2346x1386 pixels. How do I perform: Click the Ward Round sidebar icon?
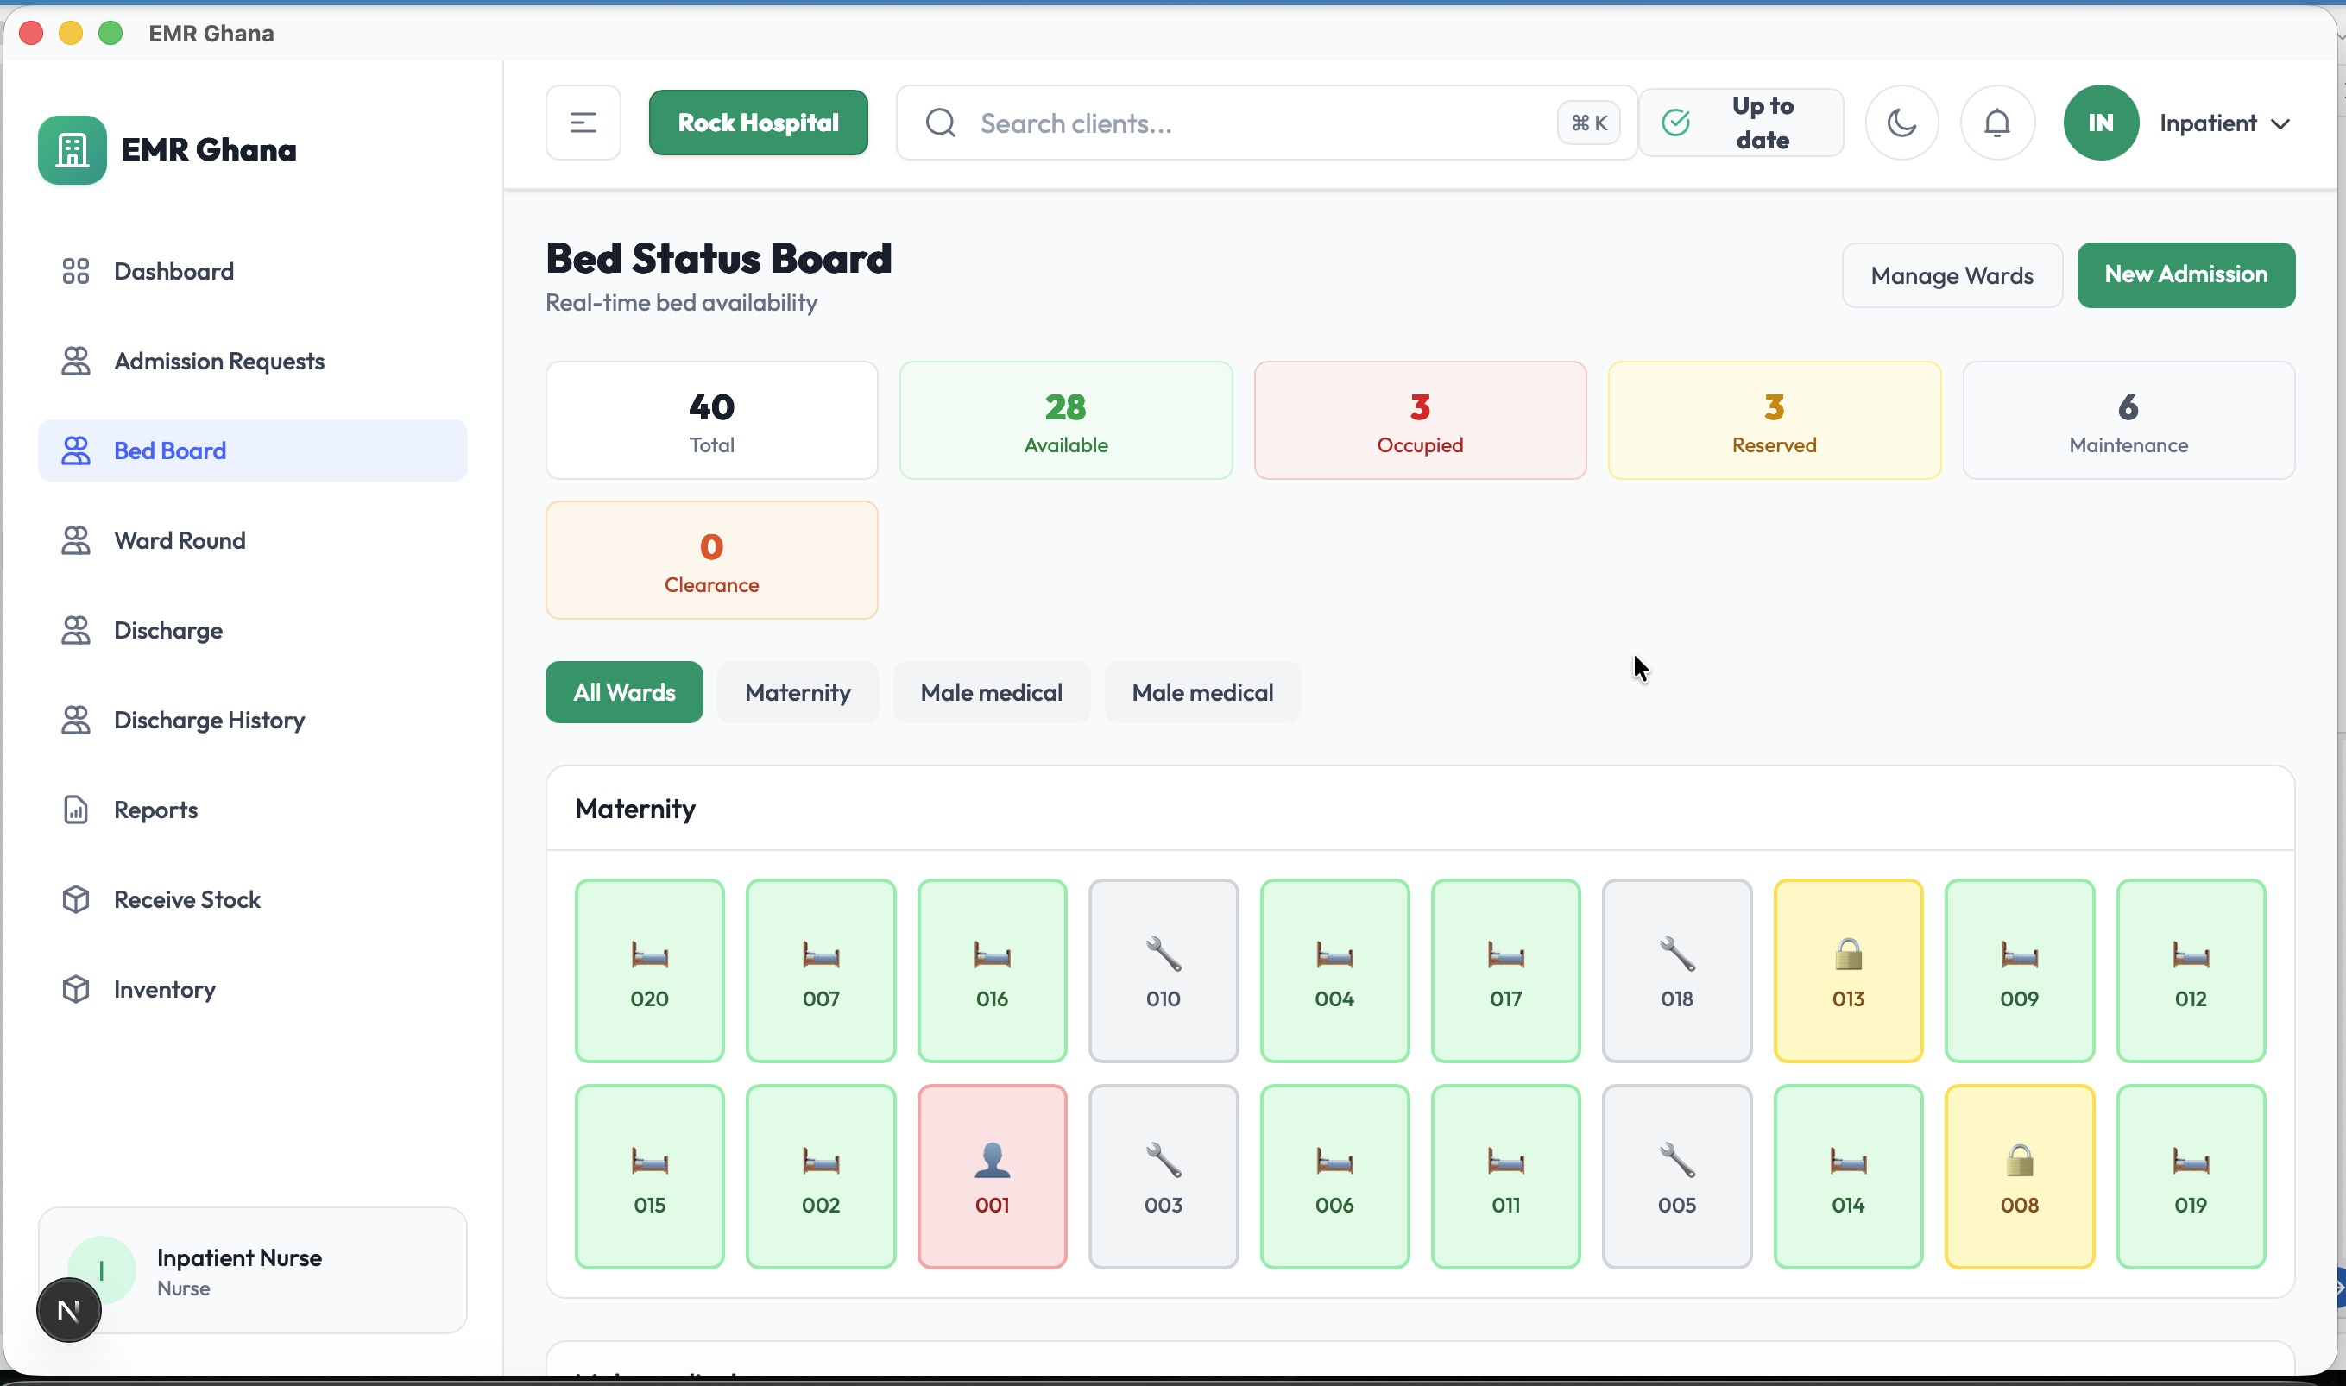(77, 540)
